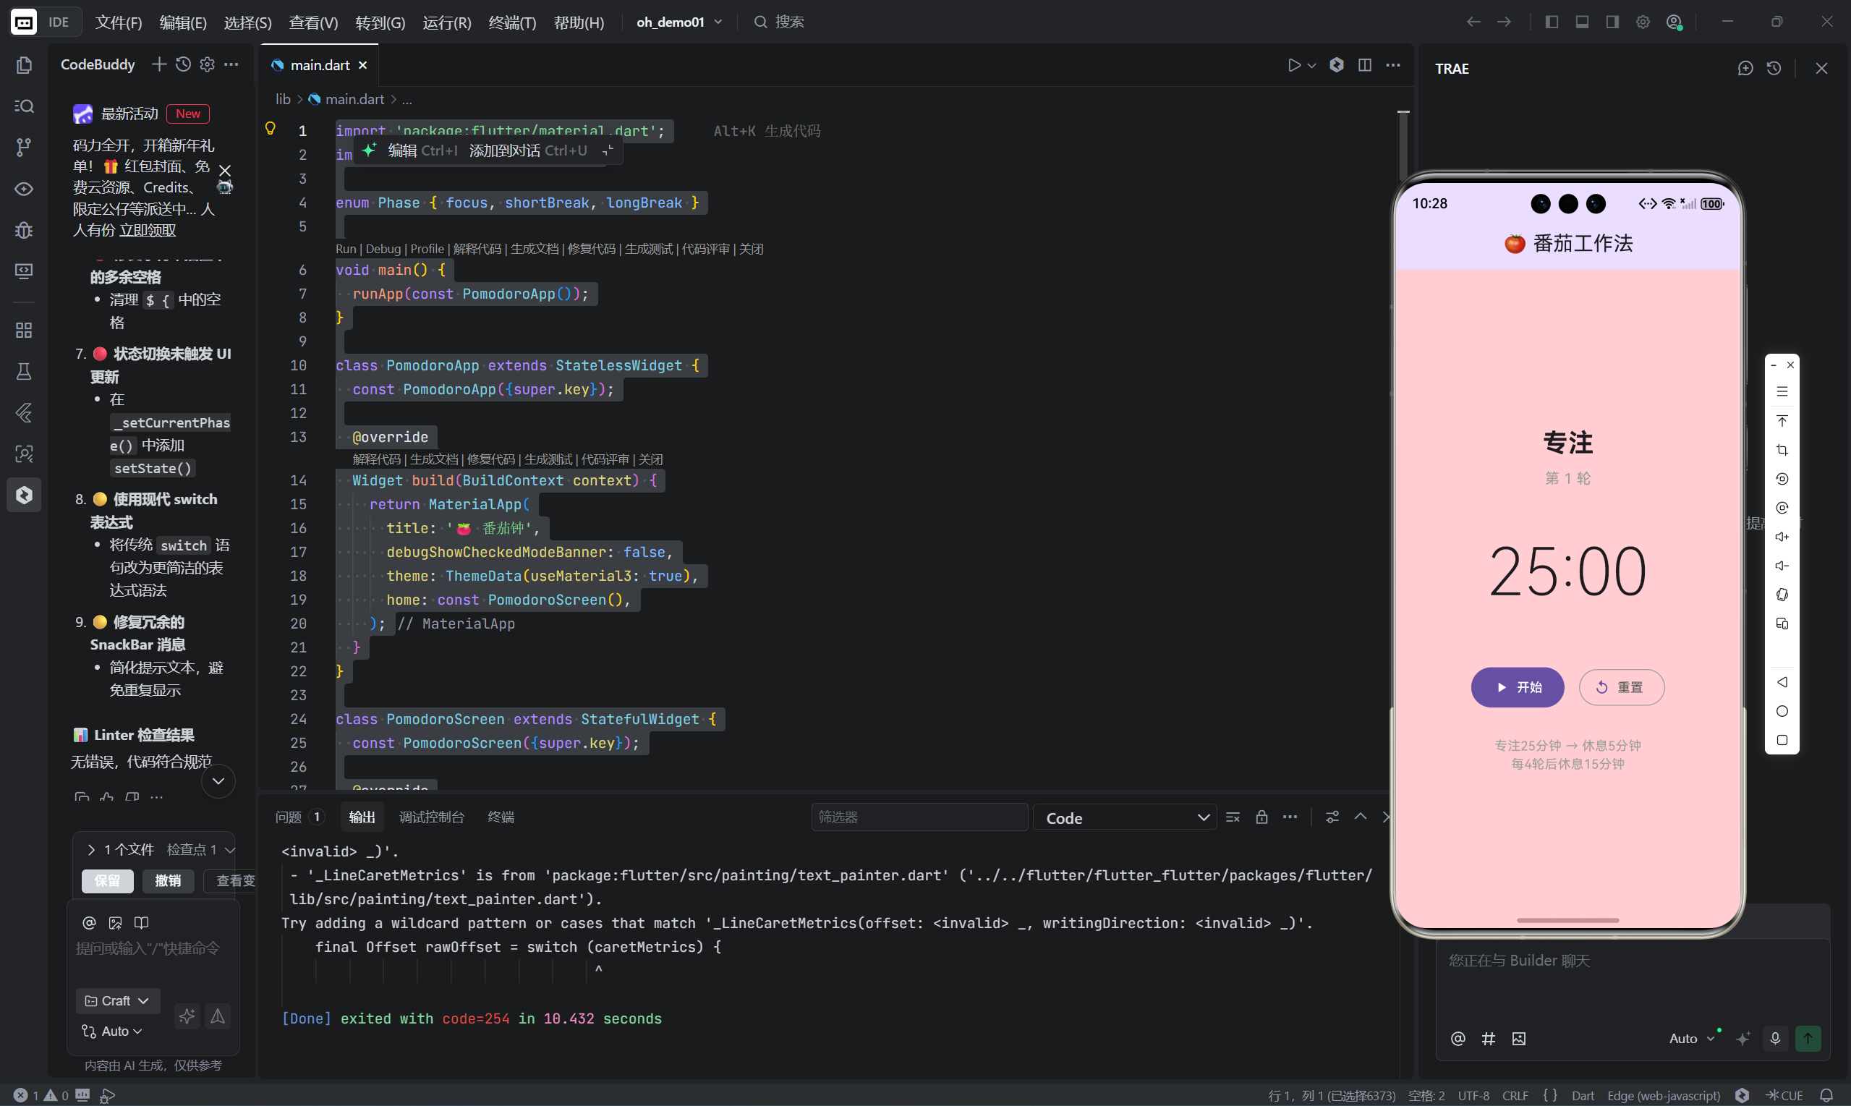The height and width of the screenshot is (1106, 1851).
Task: Toggle output scroll lock icon
Action: tap(1261, 817)
